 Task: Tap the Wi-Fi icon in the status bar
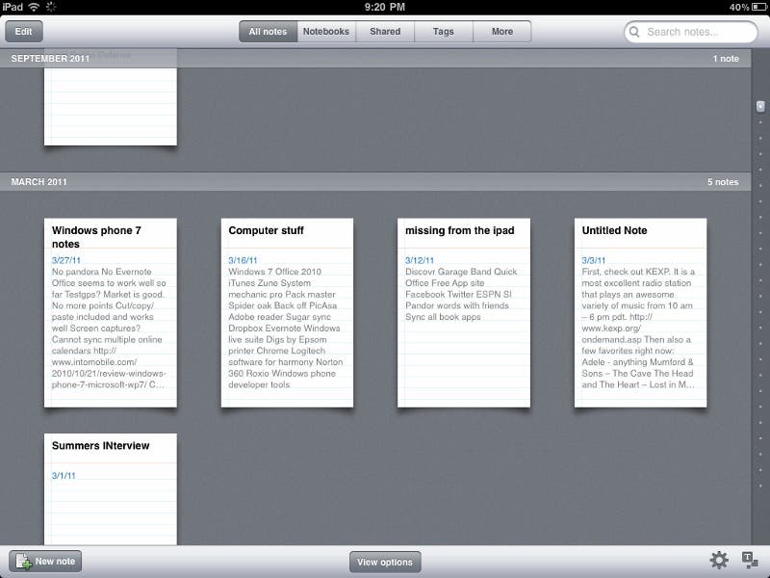click(34, 7)
